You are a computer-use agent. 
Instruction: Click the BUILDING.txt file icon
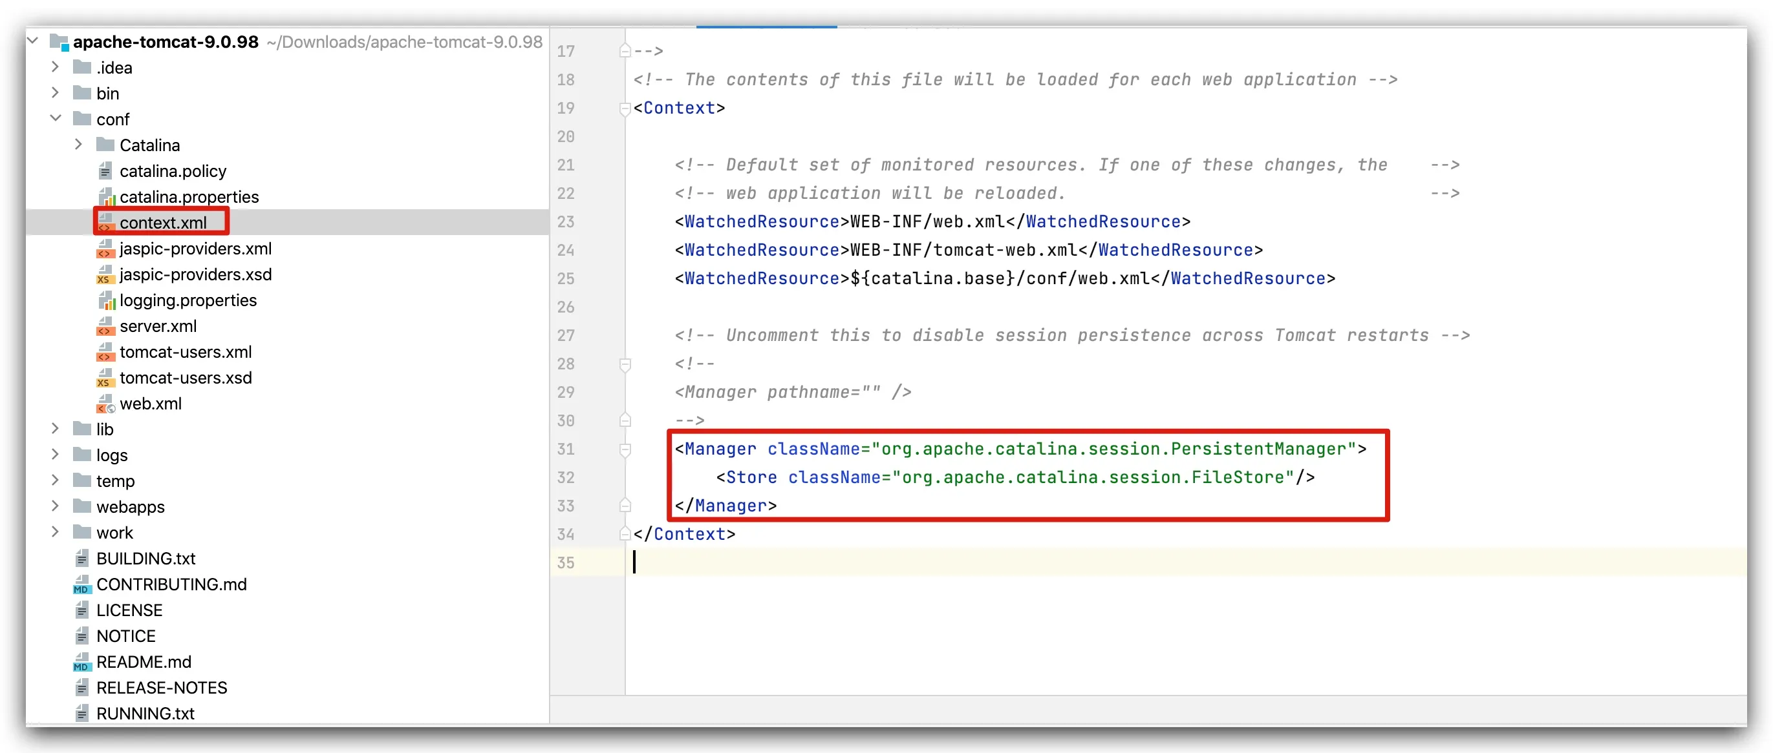(82, 557)
